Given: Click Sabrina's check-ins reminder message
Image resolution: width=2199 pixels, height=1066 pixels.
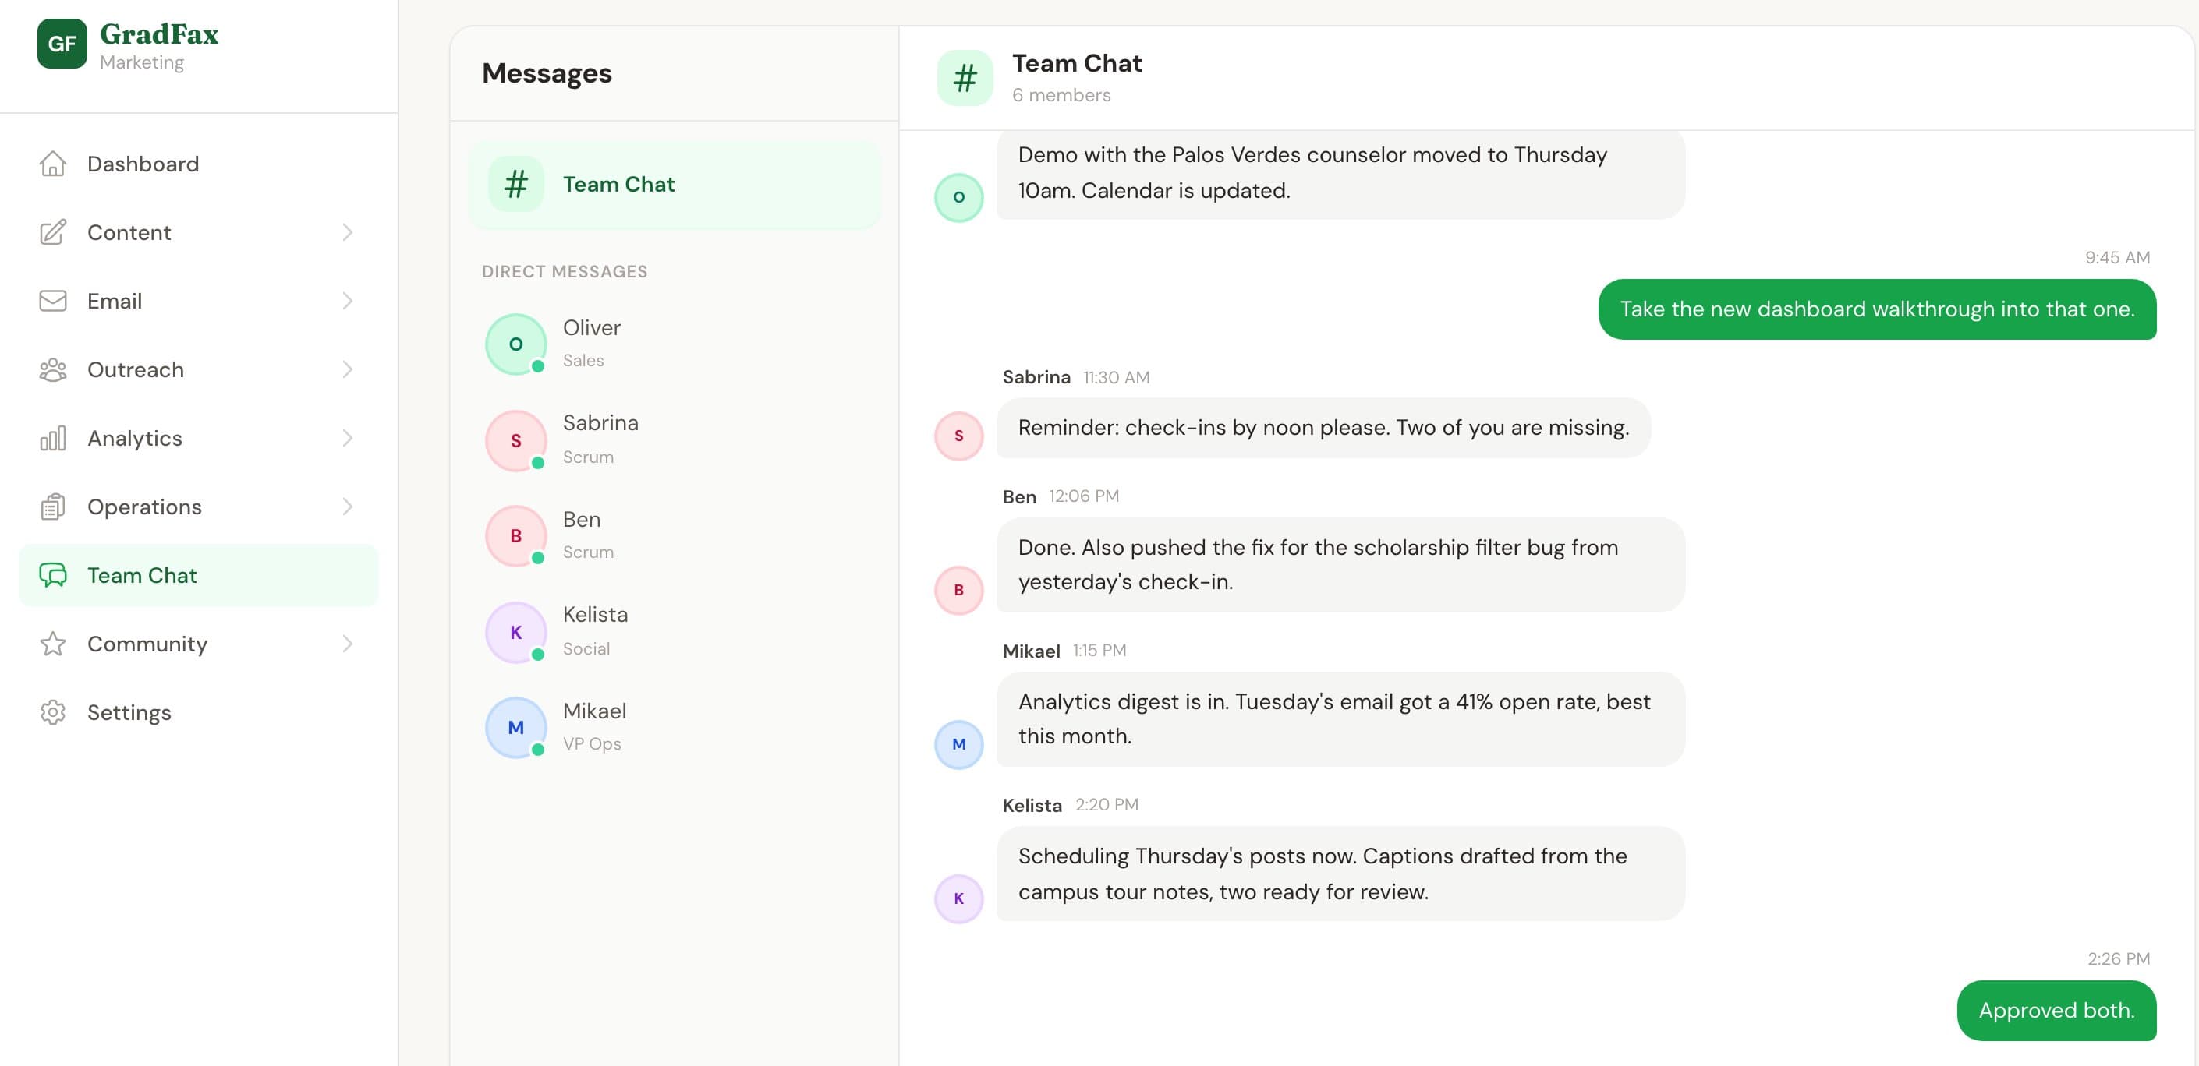Looking at the screenshot, I should click(1323, 427).
